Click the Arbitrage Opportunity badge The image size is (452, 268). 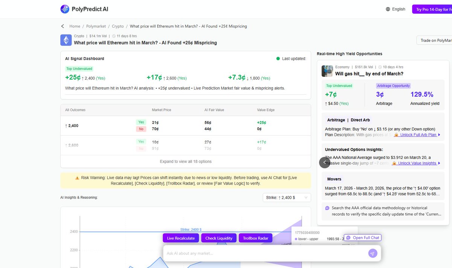pos(393,86)
